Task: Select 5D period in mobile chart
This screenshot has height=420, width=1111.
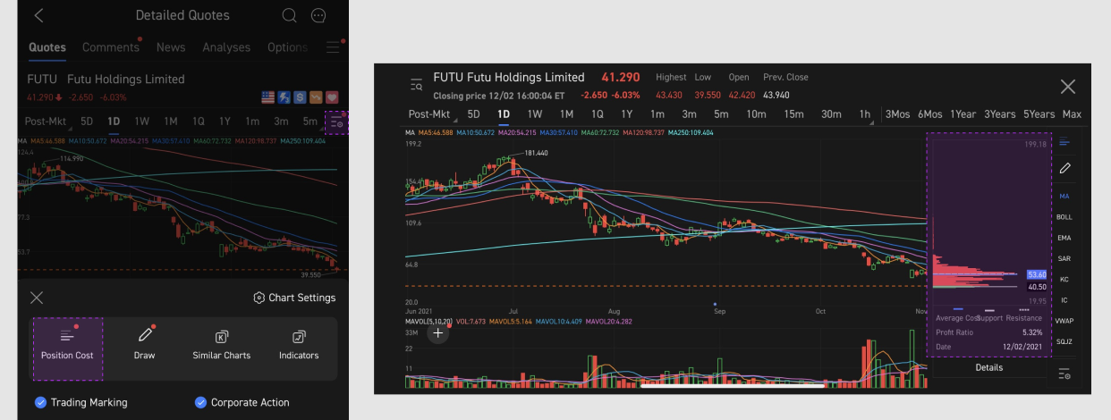Action: click(87, 122)
